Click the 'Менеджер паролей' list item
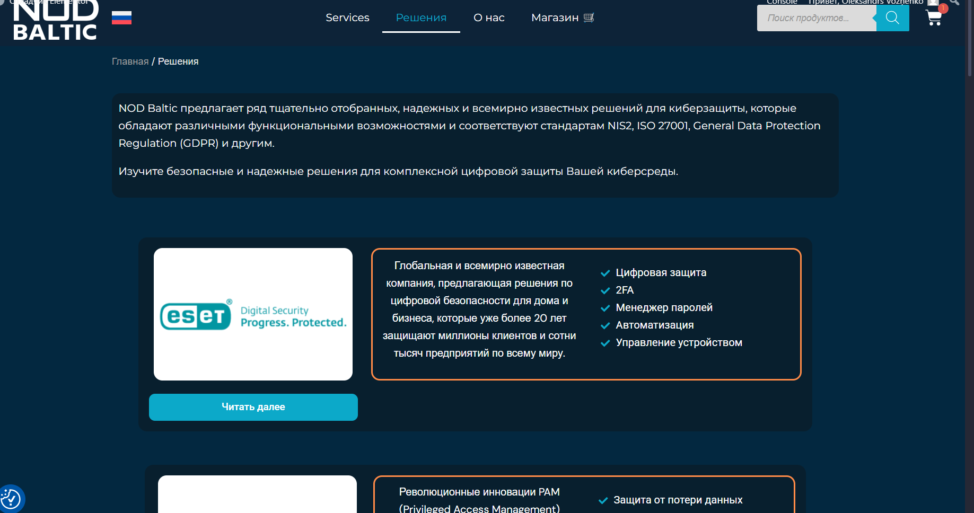Screen dimensions: 974x513 click(x=664, y=307)
